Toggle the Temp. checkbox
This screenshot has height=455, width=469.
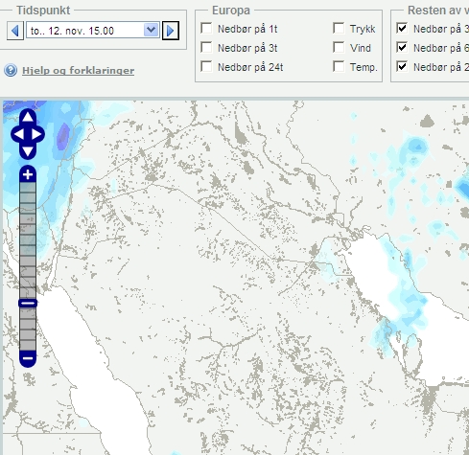(339, 66)
